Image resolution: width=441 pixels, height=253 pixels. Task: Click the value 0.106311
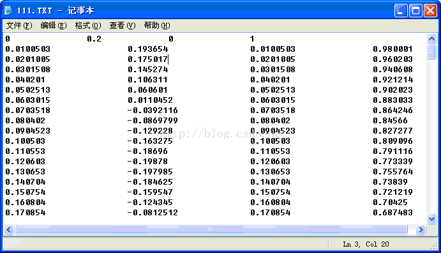pyautogui.click(x=147, y=80)
